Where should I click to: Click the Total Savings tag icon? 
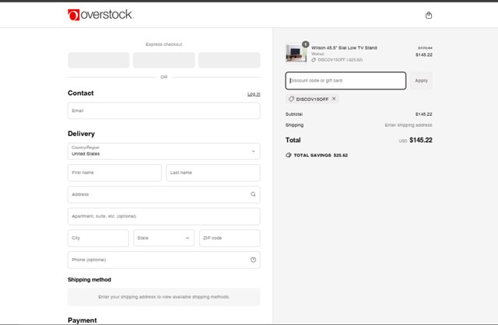point(289,155)
